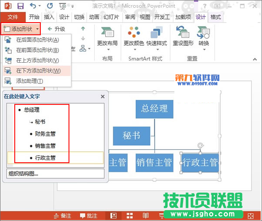Select 秘书 in the text pane
Viewport: 262px width, 221px height.
tap(40, 122)
